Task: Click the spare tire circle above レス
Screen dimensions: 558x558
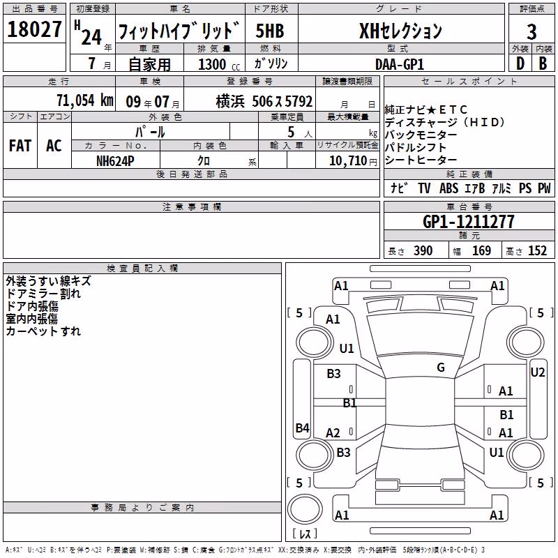Action: (305, 509)
